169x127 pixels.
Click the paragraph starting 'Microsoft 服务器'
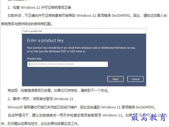(82, 107)
